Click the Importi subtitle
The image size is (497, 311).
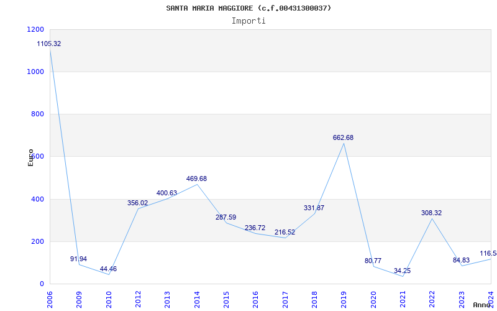(248, 21)
